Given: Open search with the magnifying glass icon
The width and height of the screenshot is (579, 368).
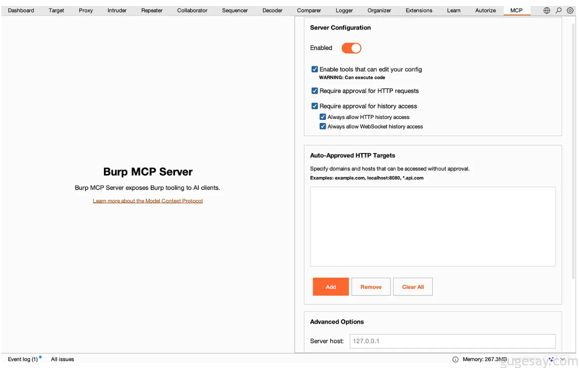Looking at the screenshot, I should [x=558, y=11].
